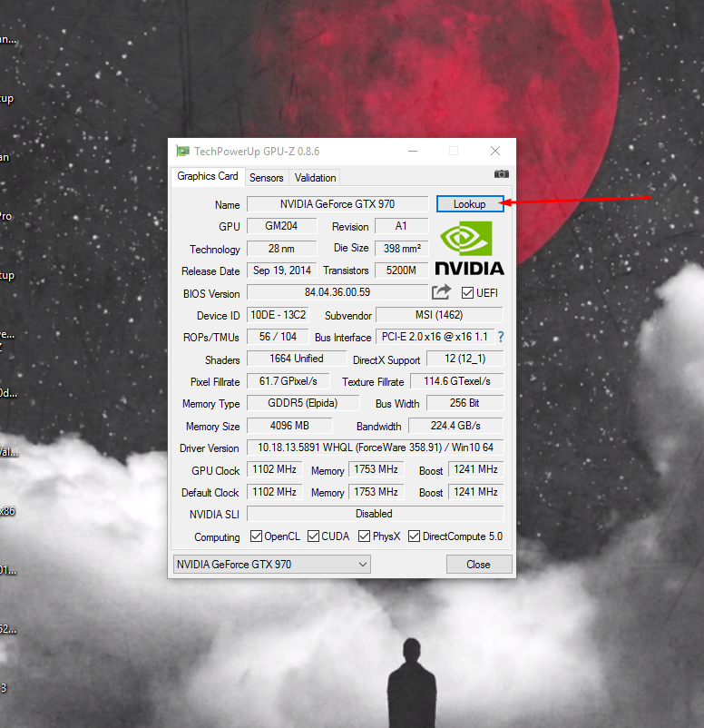Click the Default Clock value 1102 MHz
Screen dimensions: 704x728
click(274, 492)
